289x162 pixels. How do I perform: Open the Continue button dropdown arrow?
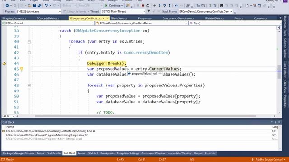pyautogui.click(x=122, y=6)
